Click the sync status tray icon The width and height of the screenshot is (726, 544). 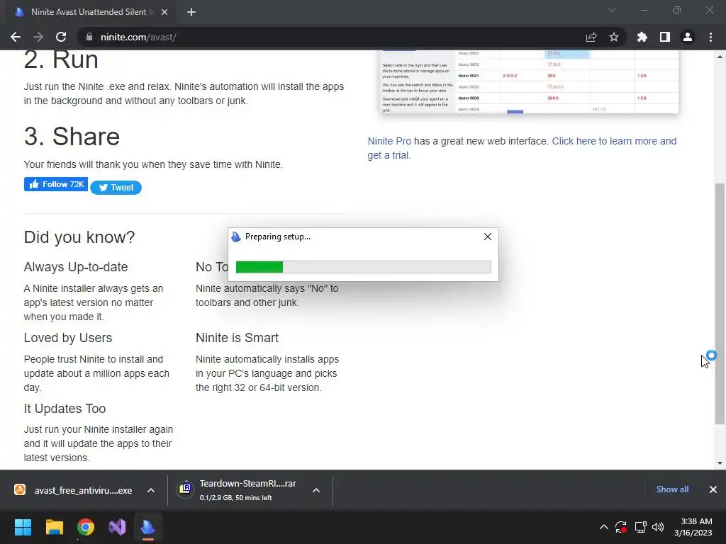621,527
